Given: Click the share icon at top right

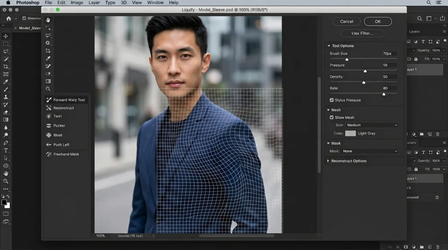Looking at the screenshot, I should 442,18.
